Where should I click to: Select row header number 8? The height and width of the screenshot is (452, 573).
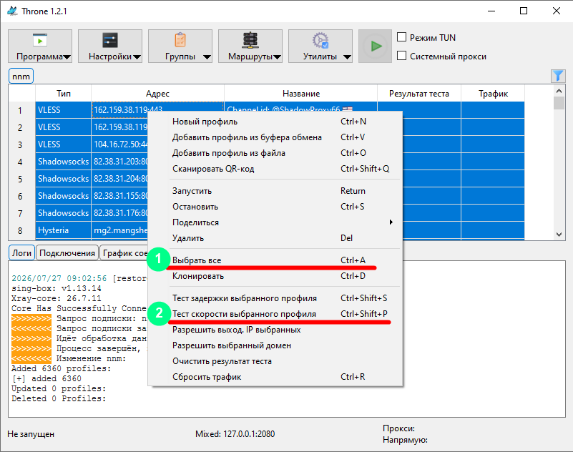21,230
